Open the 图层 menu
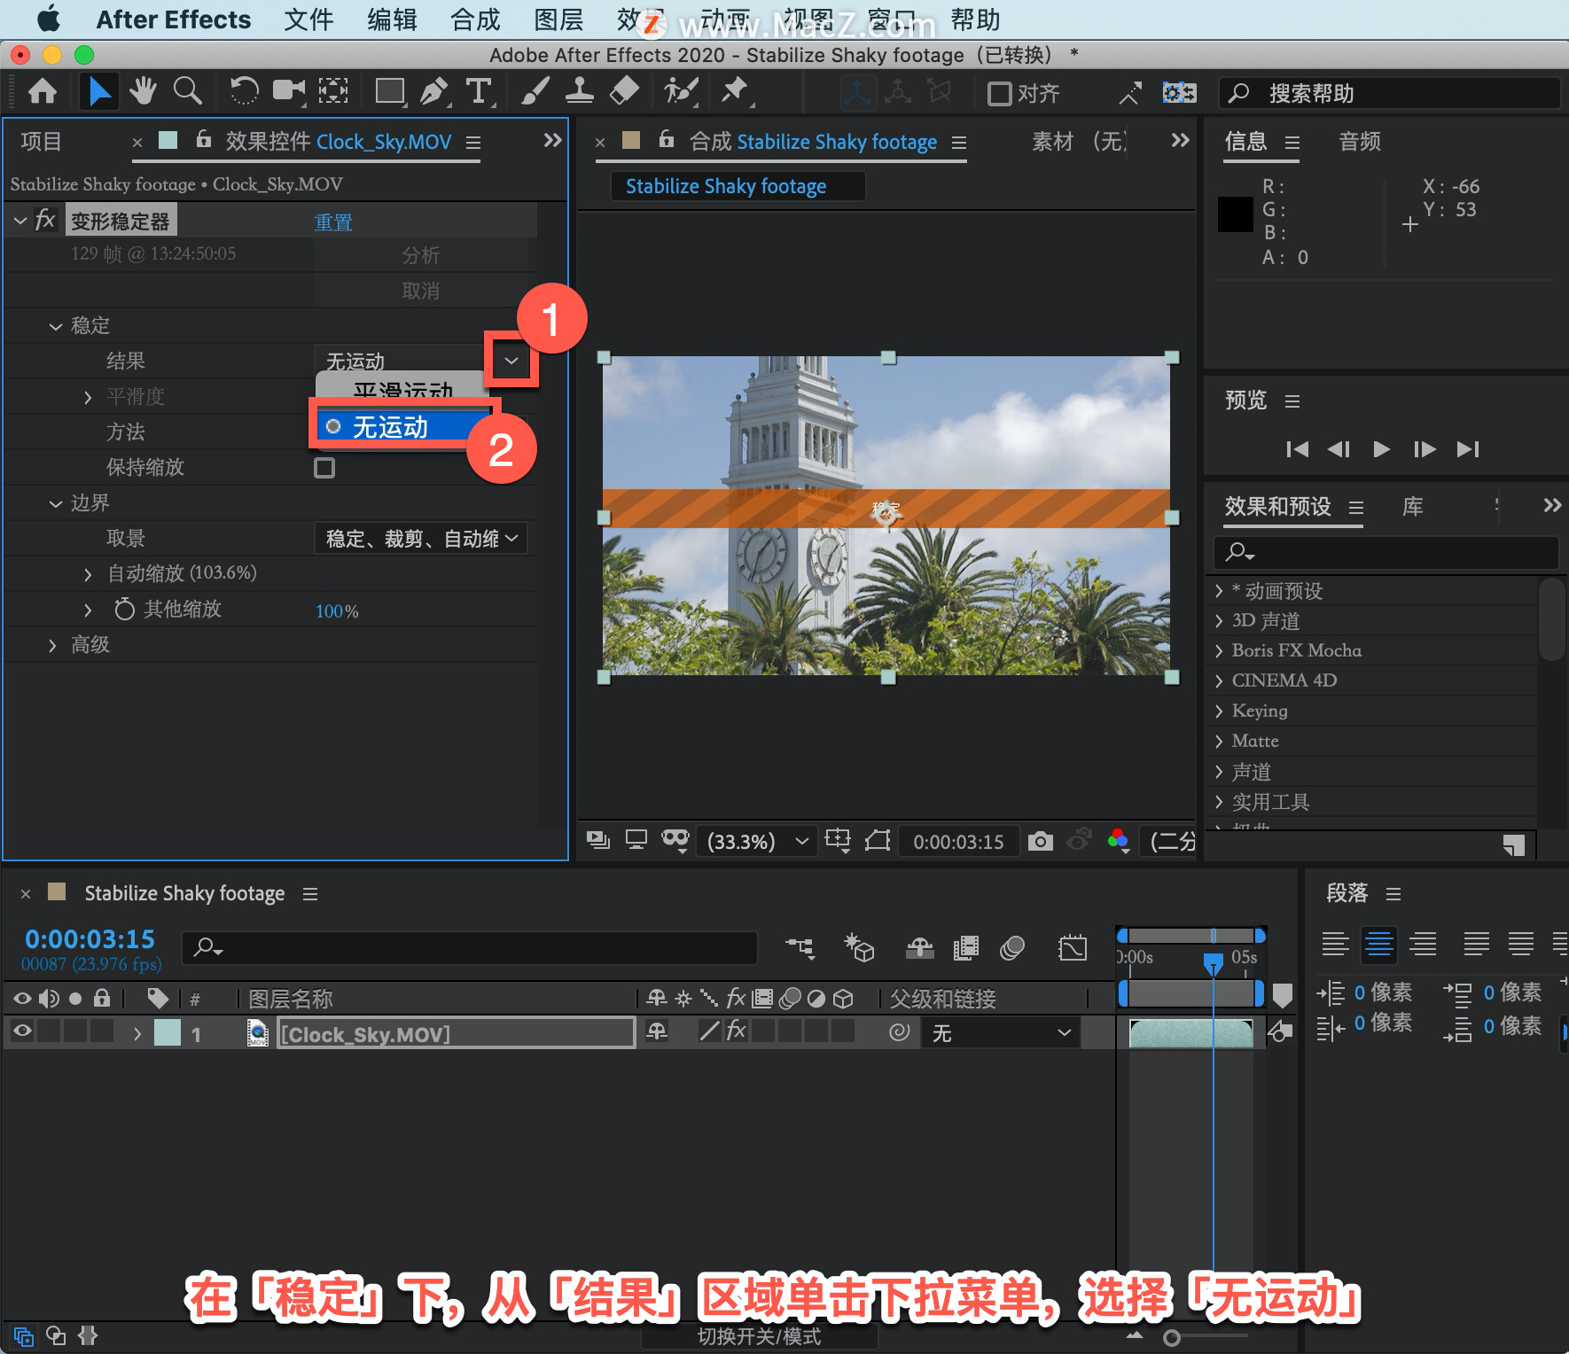Screen dimensions: 1569x1354 coord(558,19)
